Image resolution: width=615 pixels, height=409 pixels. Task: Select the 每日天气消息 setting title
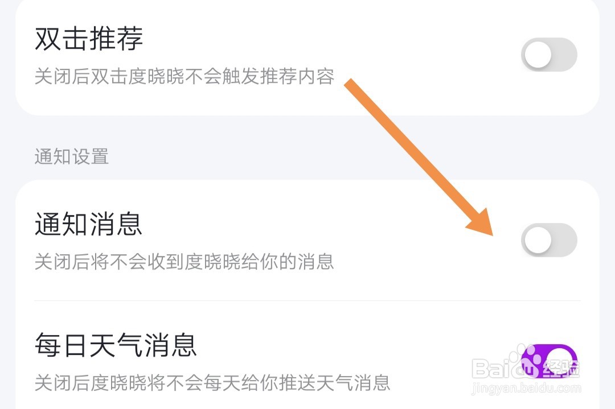(116, 345)
